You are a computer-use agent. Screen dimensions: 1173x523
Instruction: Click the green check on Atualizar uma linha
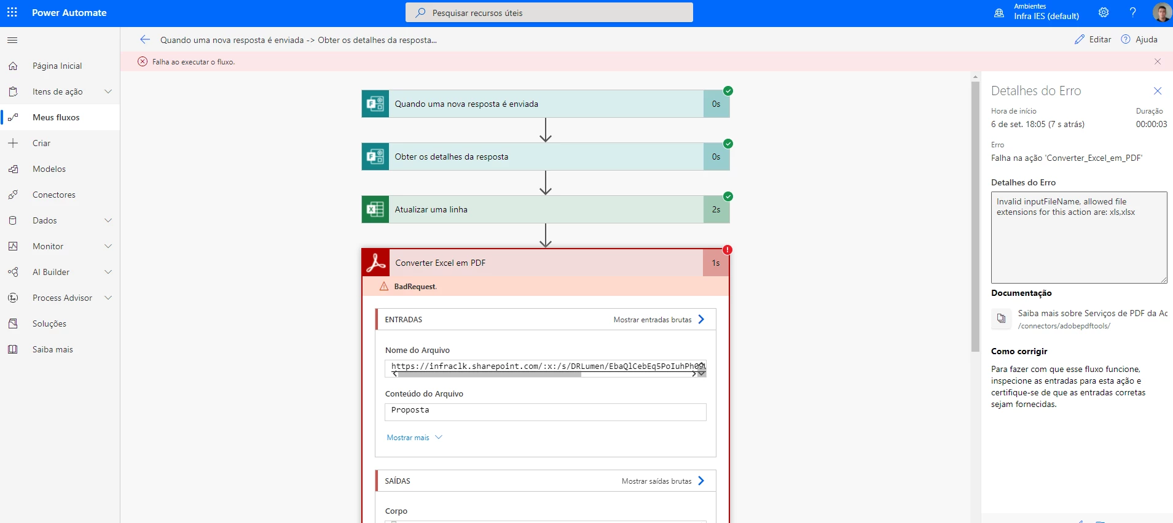pos(728,196)
